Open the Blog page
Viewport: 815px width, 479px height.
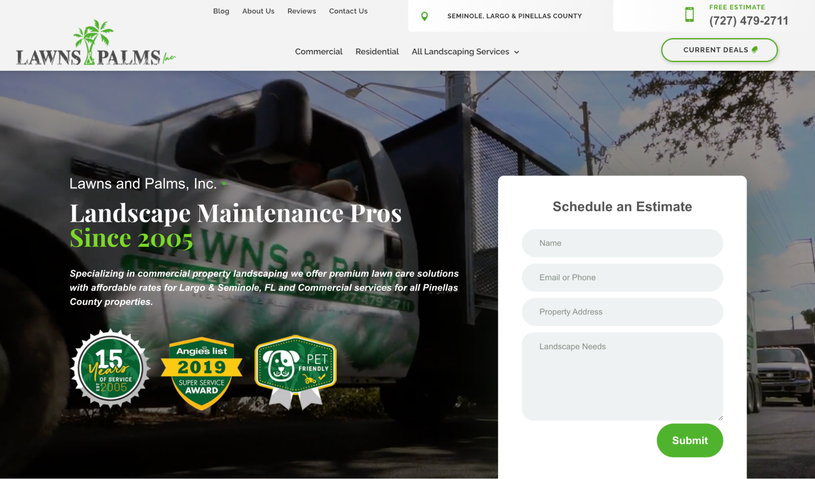coord(221,11)
